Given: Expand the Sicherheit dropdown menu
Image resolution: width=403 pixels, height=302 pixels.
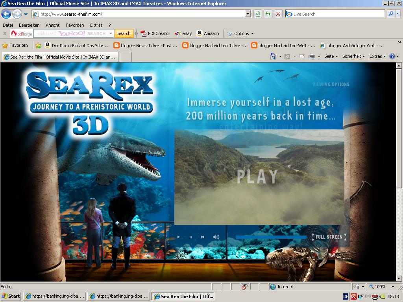Looking at the screenshot, I should click(353, 56).
